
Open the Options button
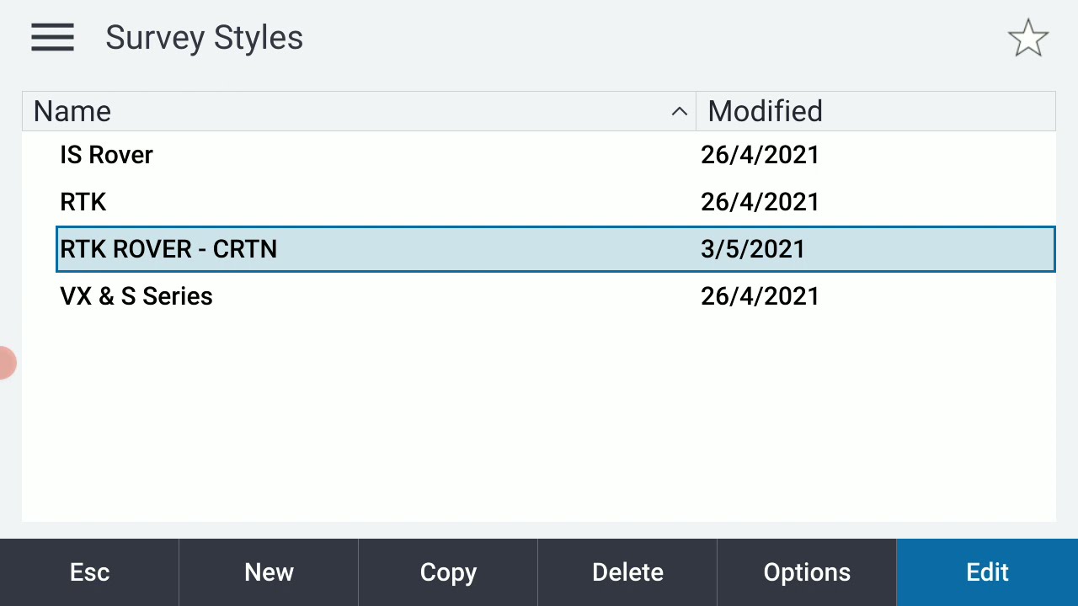tap(807, 572)
